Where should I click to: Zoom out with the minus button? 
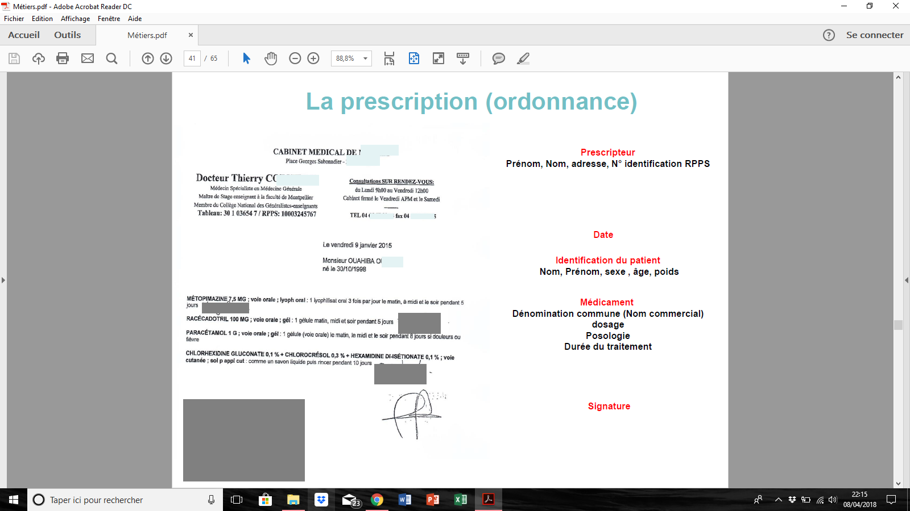(295, 58)
